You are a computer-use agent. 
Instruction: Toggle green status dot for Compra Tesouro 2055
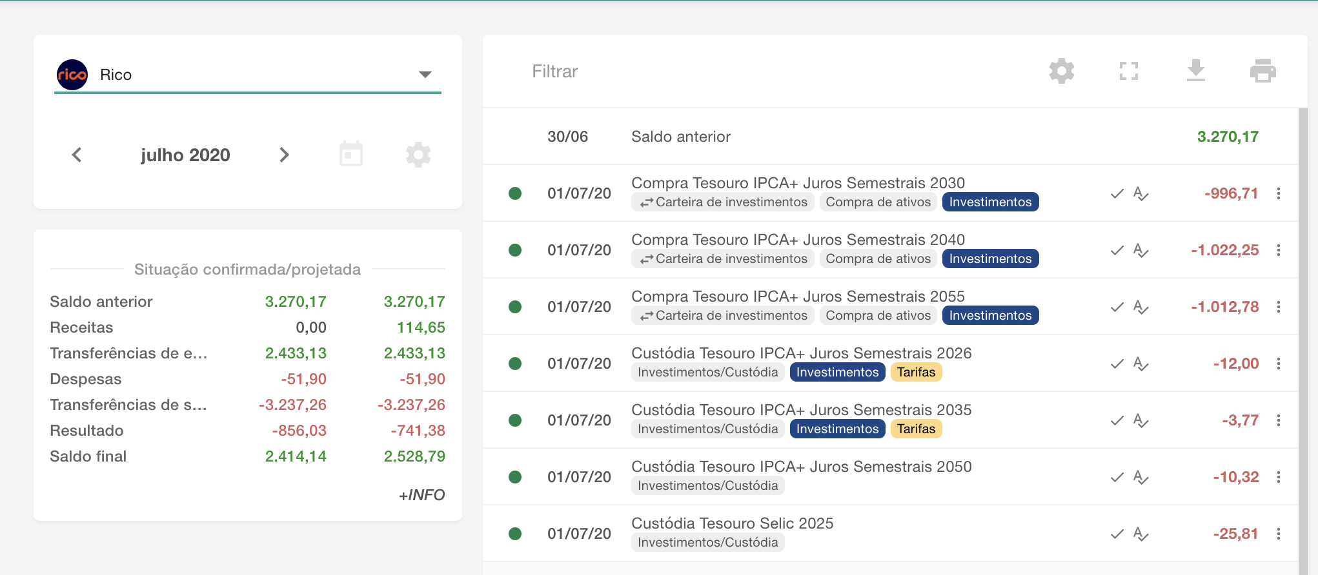[x=515, y=307]
